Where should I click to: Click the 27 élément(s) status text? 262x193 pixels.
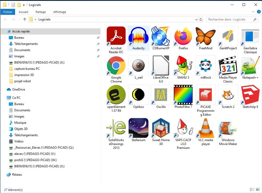[13, 190]
